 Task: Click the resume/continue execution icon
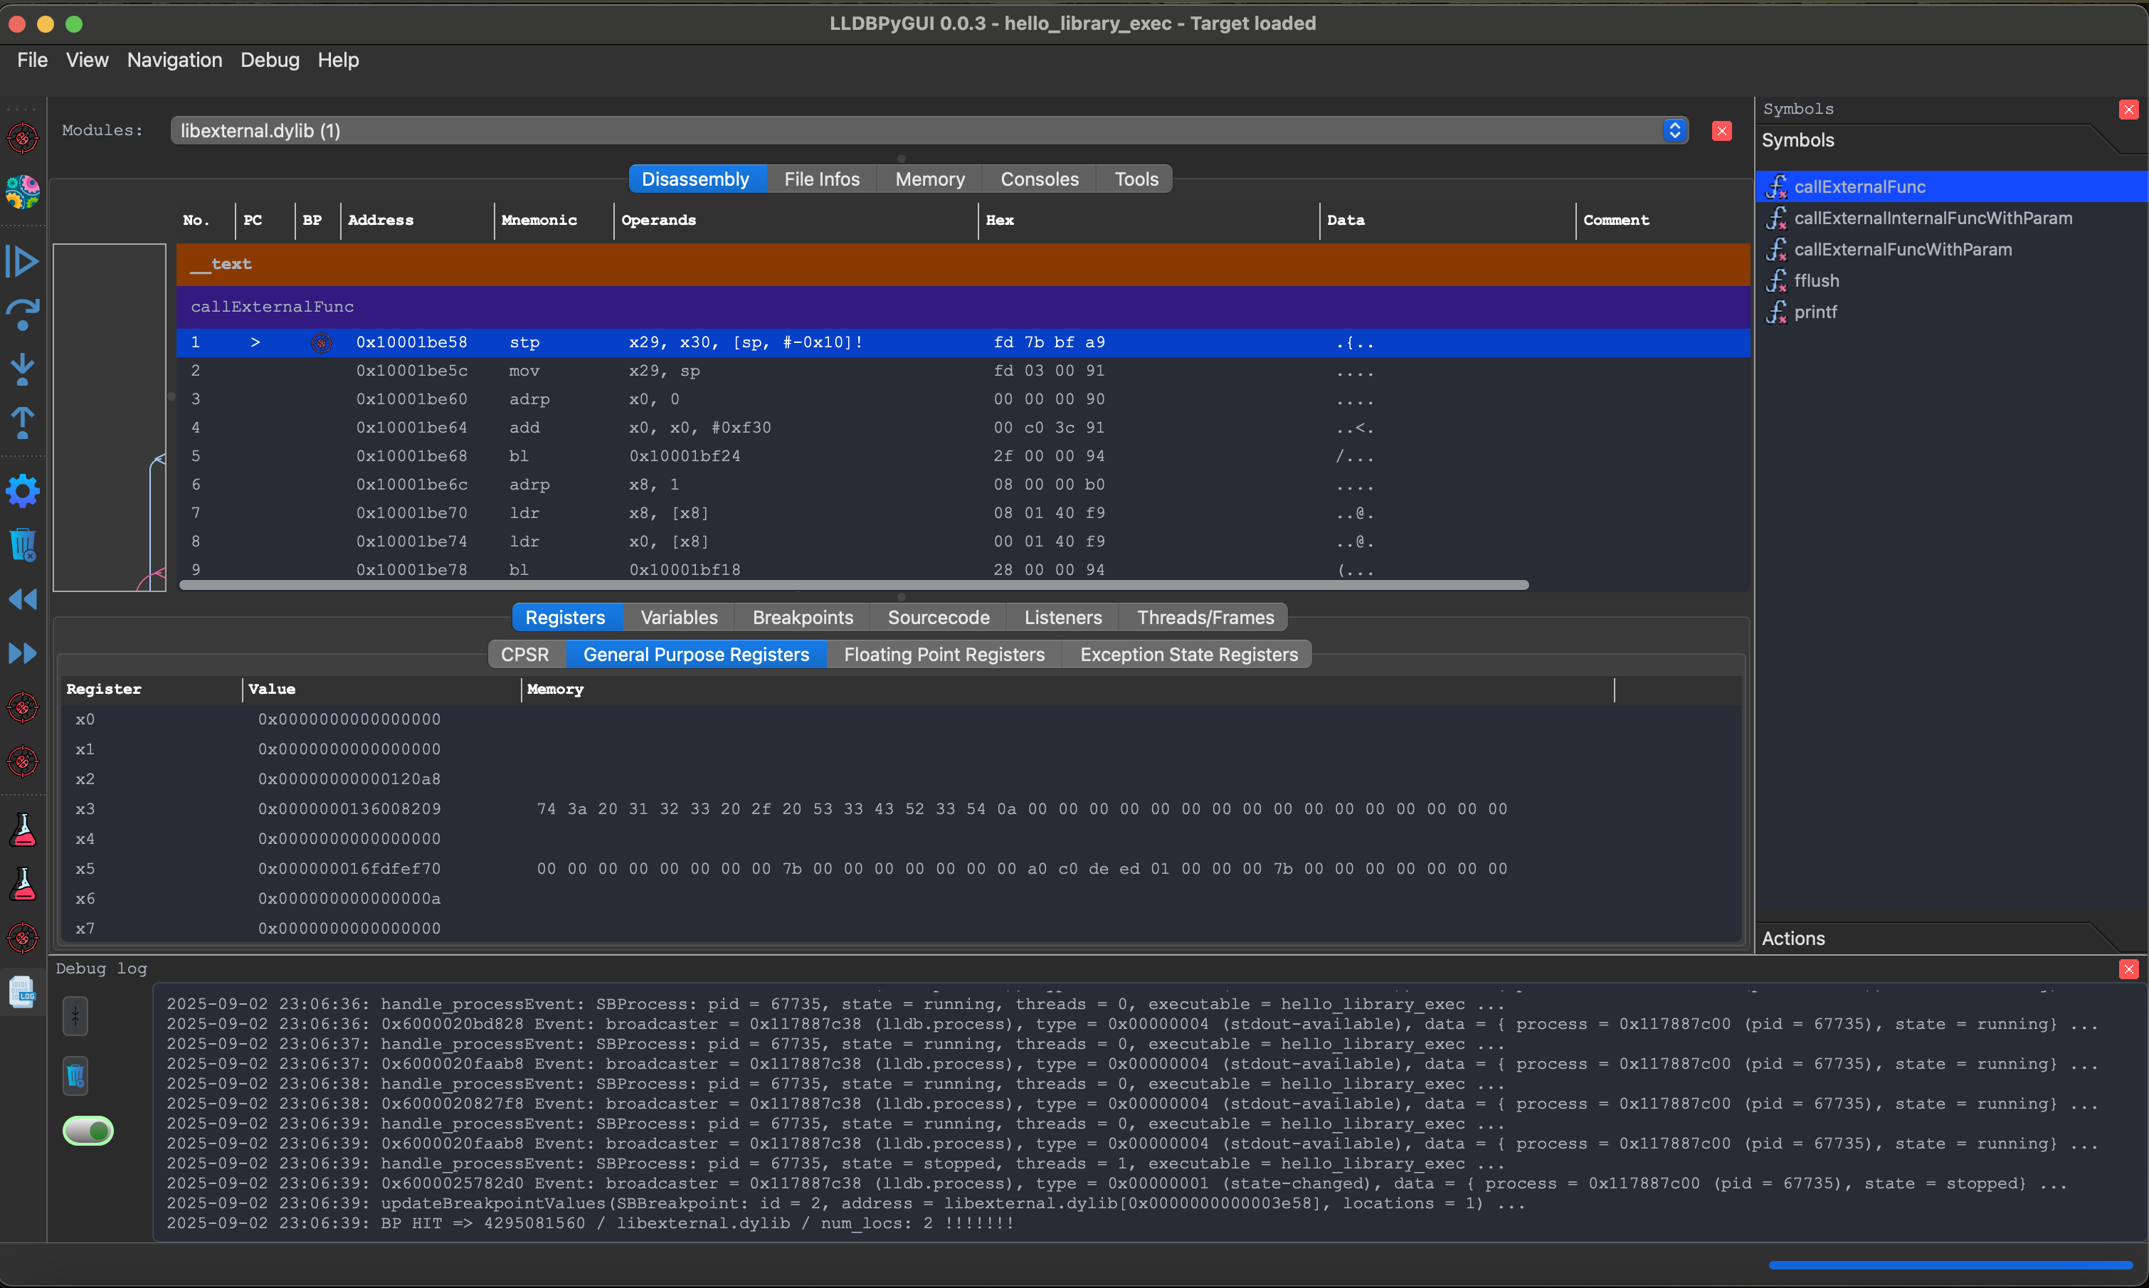23,261
